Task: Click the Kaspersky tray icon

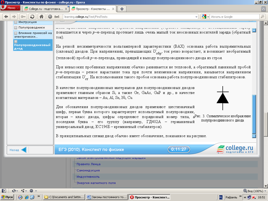Action: (x=254, y=197)
